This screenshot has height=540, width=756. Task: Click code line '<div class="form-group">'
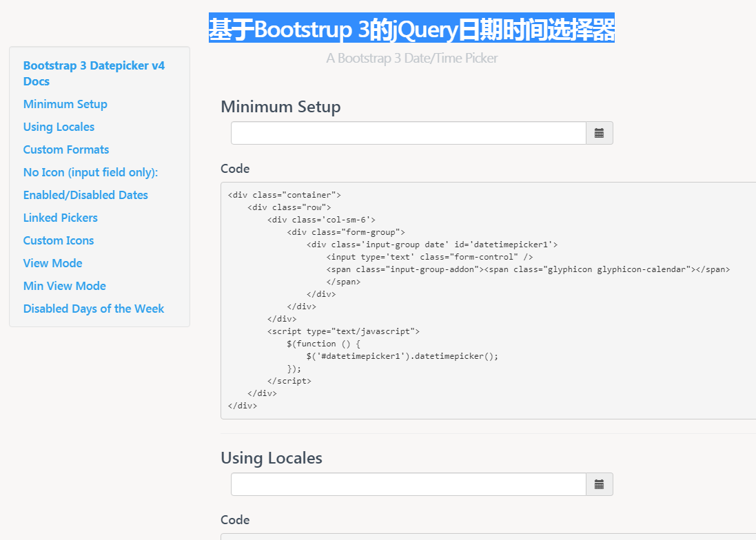coord(346,232)
